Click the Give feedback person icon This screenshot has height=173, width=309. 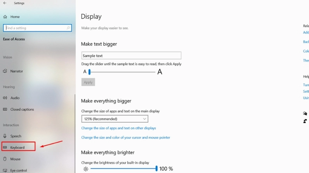[306, 121]
